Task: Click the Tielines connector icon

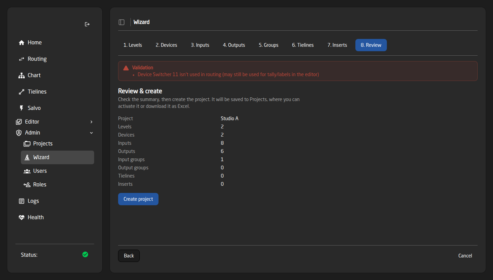Action: (22, 92)
